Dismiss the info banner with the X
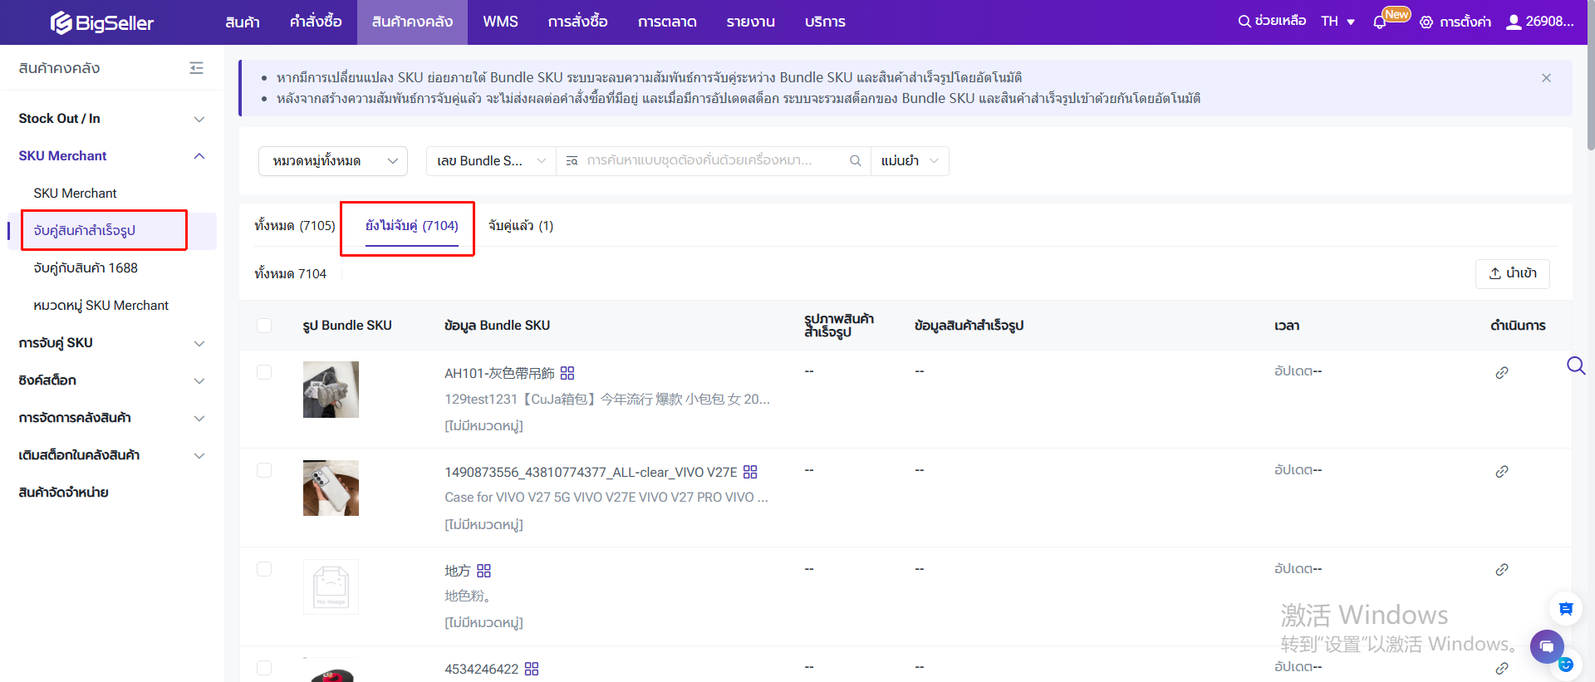This screenshot has height=682, width=1595. 1546,78
